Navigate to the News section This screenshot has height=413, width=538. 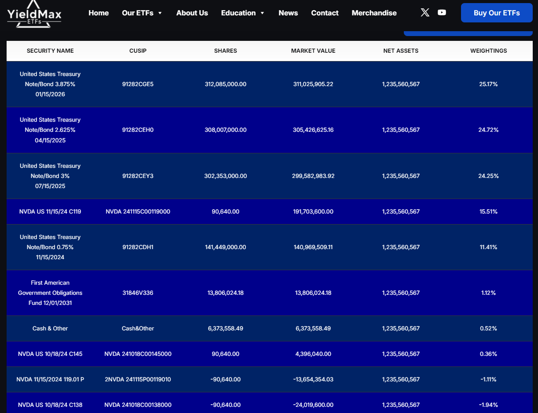(x=288, y=13)
